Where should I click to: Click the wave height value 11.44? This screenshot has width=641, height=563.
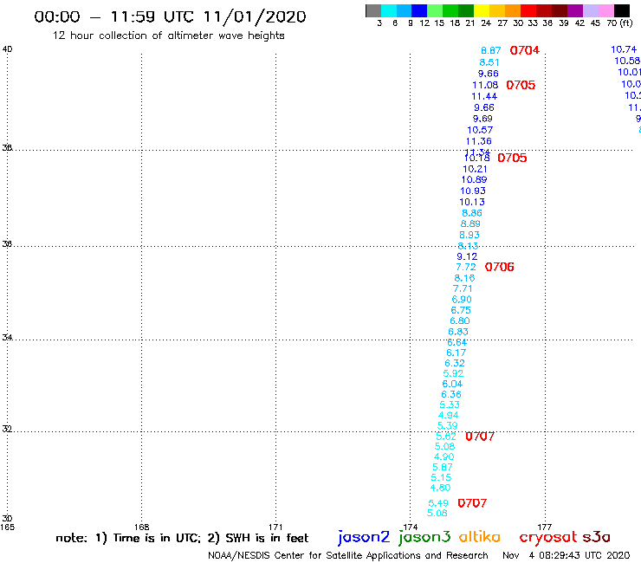click(x=484, y=96)
